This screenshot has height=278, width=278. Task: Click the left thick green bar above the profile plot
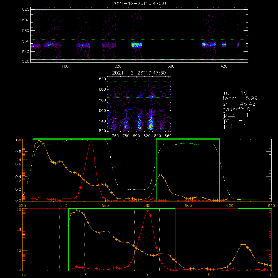tap(72, 139)
